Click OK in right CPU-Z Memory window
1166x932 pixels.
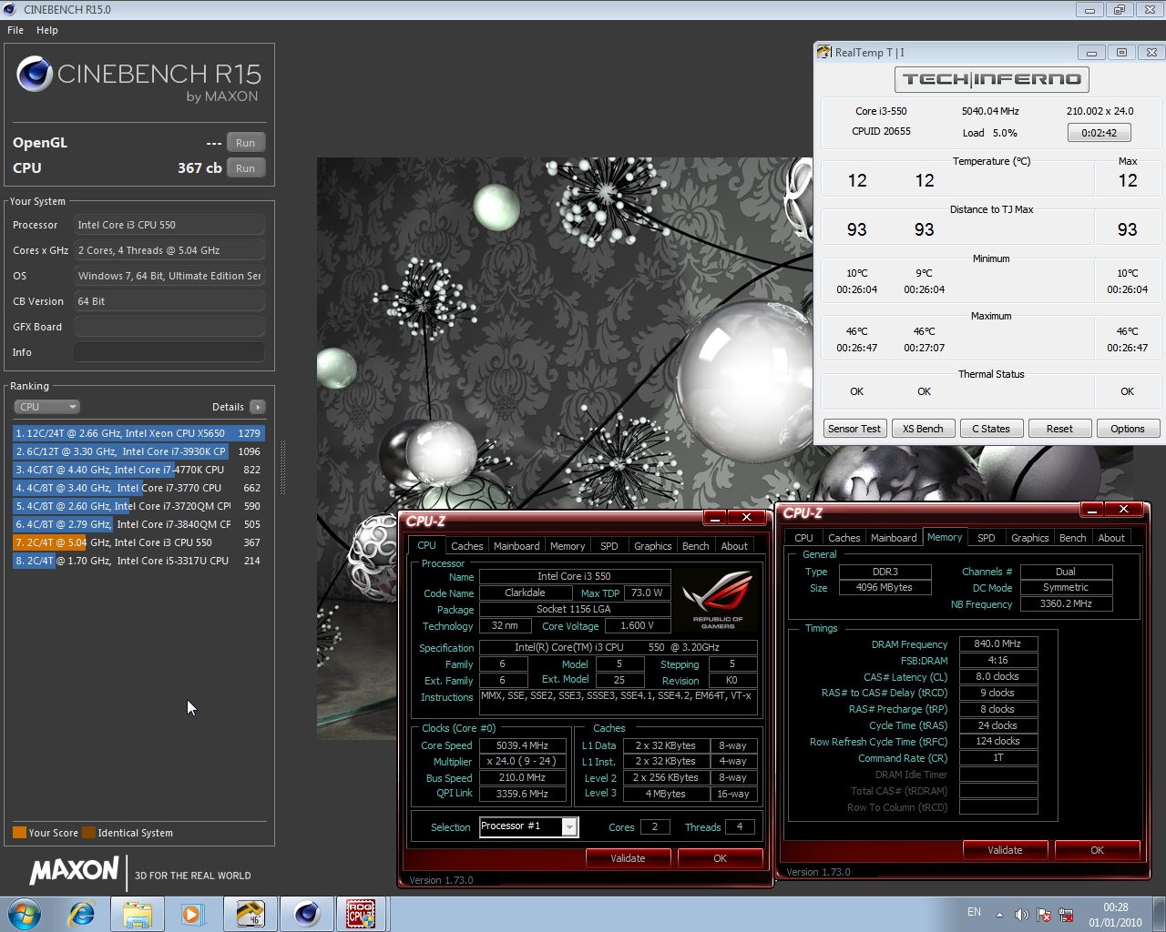click(x=1097, y=850)
